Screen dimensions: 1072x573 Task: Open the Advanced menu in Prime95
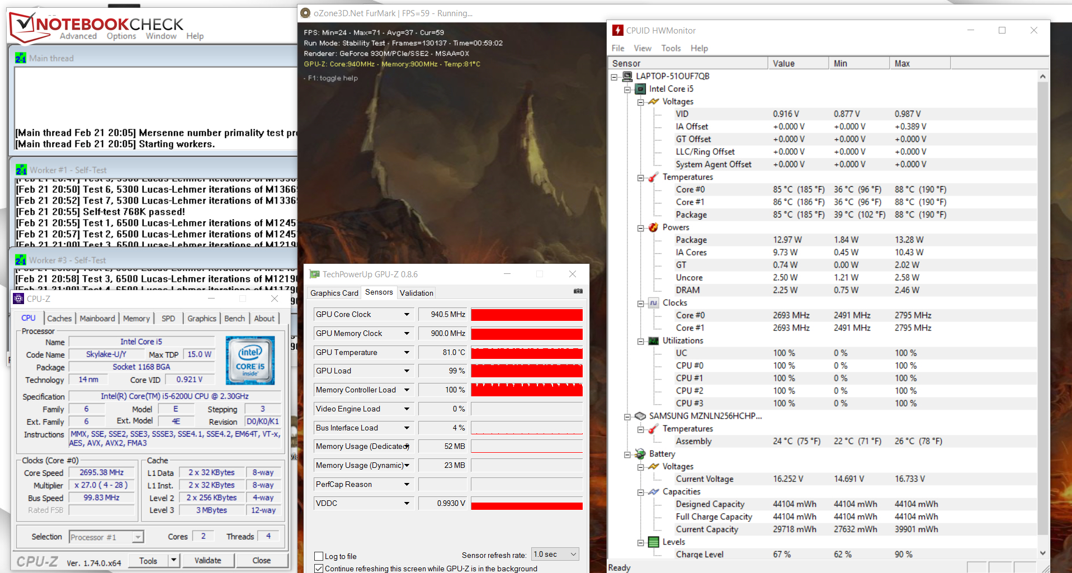click(x=78, y=36)
